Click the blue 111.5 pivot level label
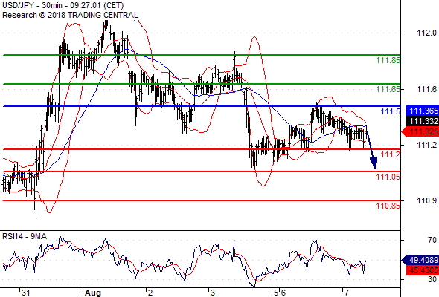The image size is (439, 297). [391, 111]
